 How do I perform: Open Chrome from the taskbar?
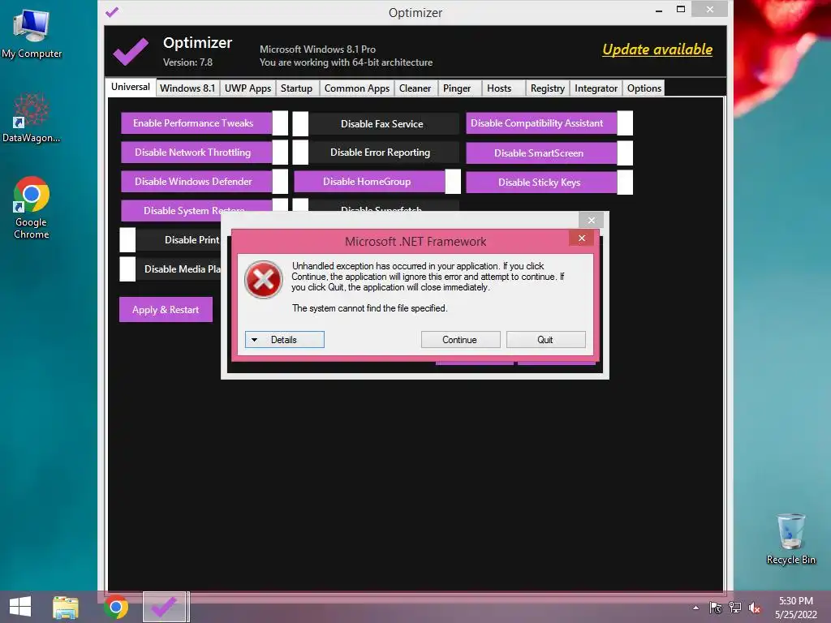pos(116,607)
